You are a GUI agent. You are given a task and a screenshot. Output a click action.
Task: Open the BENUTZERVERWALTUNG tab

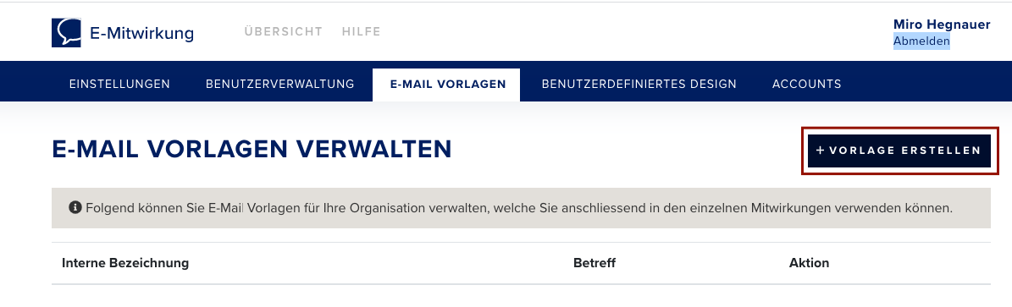tap(280, 84)
